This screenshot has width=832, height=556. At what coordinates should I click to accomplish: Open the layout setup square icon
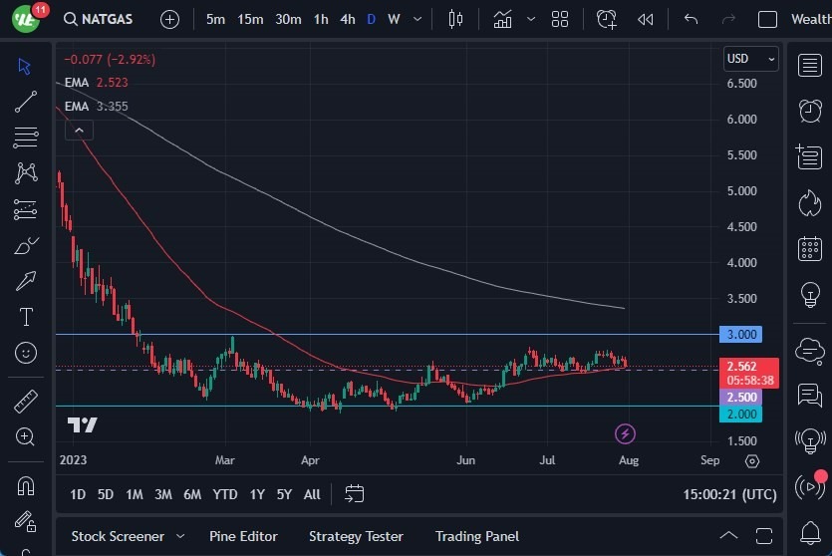point(767,20)
